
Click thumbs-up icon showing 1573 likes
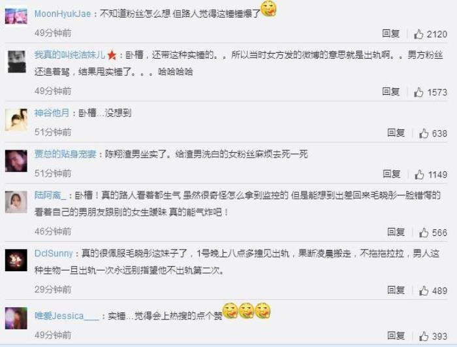coord(419,92)
